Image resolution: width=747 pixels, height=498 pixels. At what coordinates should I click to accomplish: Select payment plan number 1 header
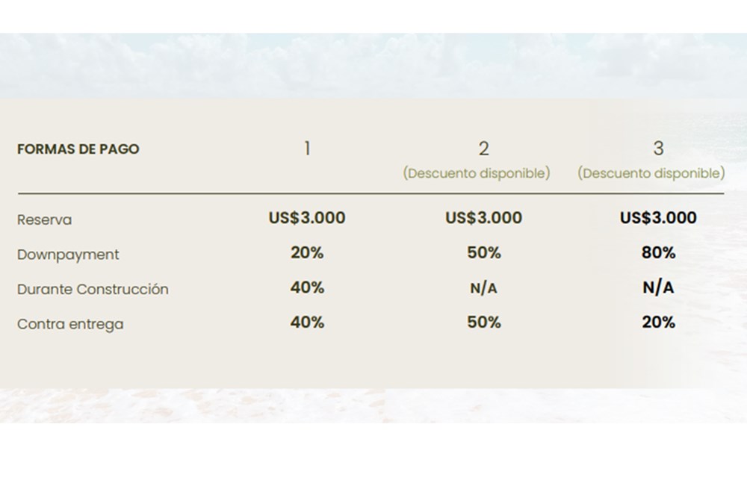pos(307,148)
